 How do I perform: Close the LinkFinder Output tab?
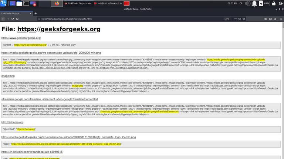click(x=30, y=14)
